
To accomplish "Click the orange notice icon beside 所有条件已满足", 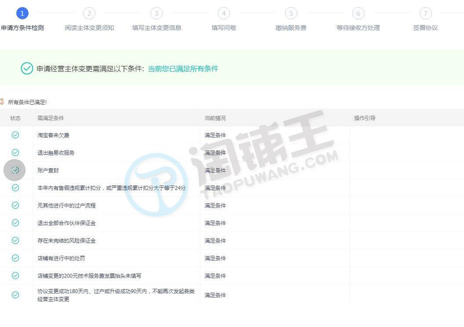I will click(3, 101).
